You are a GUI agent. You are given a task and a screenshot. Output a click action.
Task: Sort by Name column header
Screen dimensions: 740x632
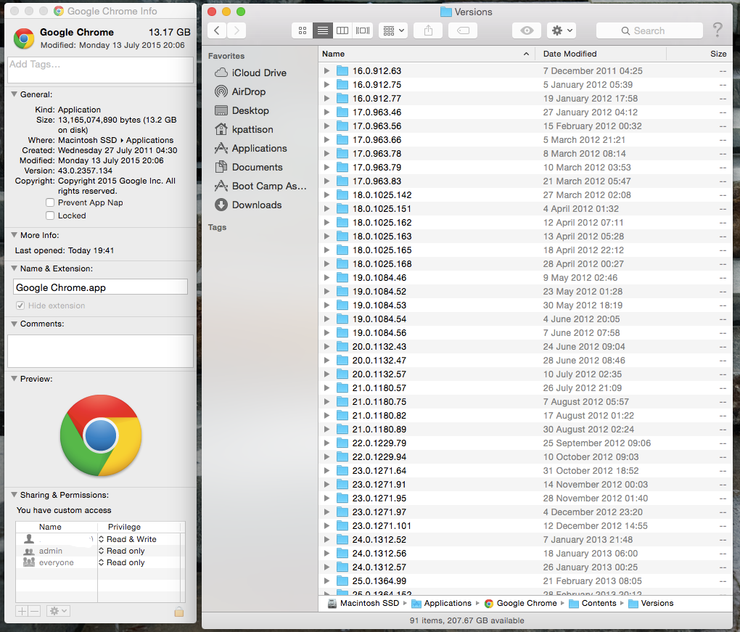pos(426,54)
